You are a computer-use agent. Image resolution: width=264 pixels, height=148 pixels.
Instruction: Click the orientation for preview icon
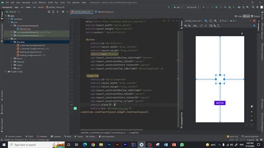tap(211, 21)
